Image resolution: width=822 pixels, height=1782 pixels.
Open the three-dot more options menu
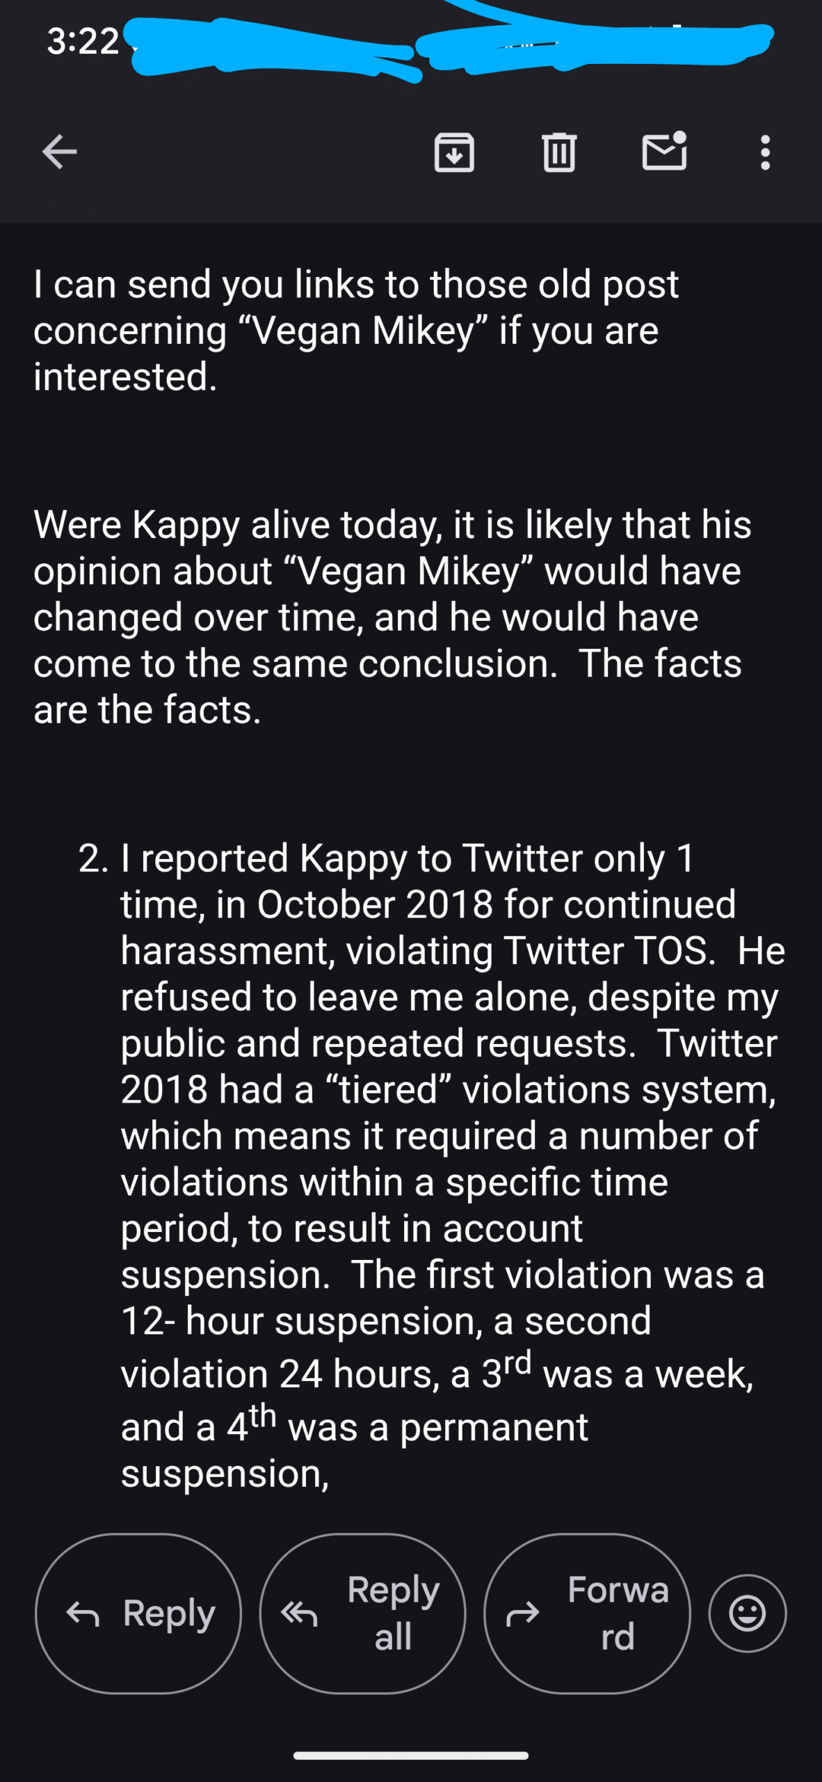[x=765, y=152]
